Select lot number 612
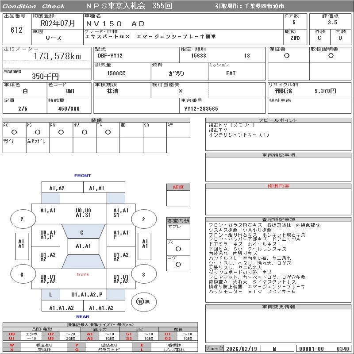 pos(16,30)
